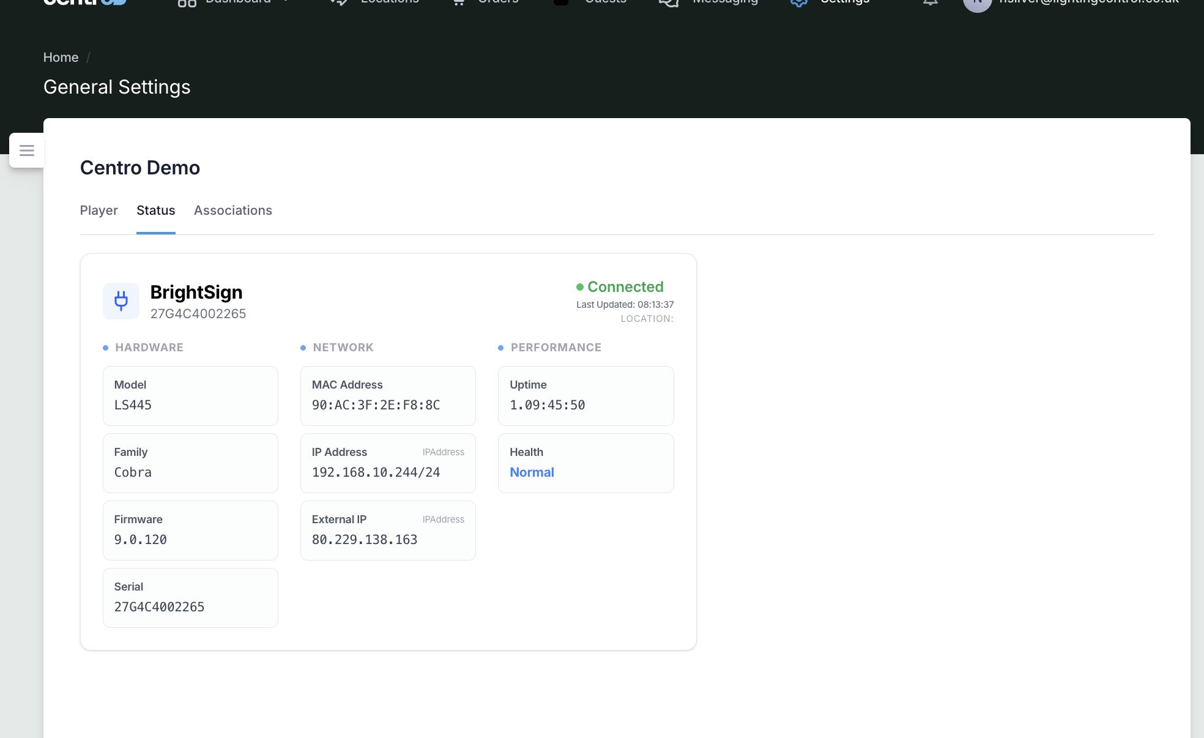The height and width of the screenshot is (738, 1204).
Task: Click the Dashboard grid icon
Action: 187,3
